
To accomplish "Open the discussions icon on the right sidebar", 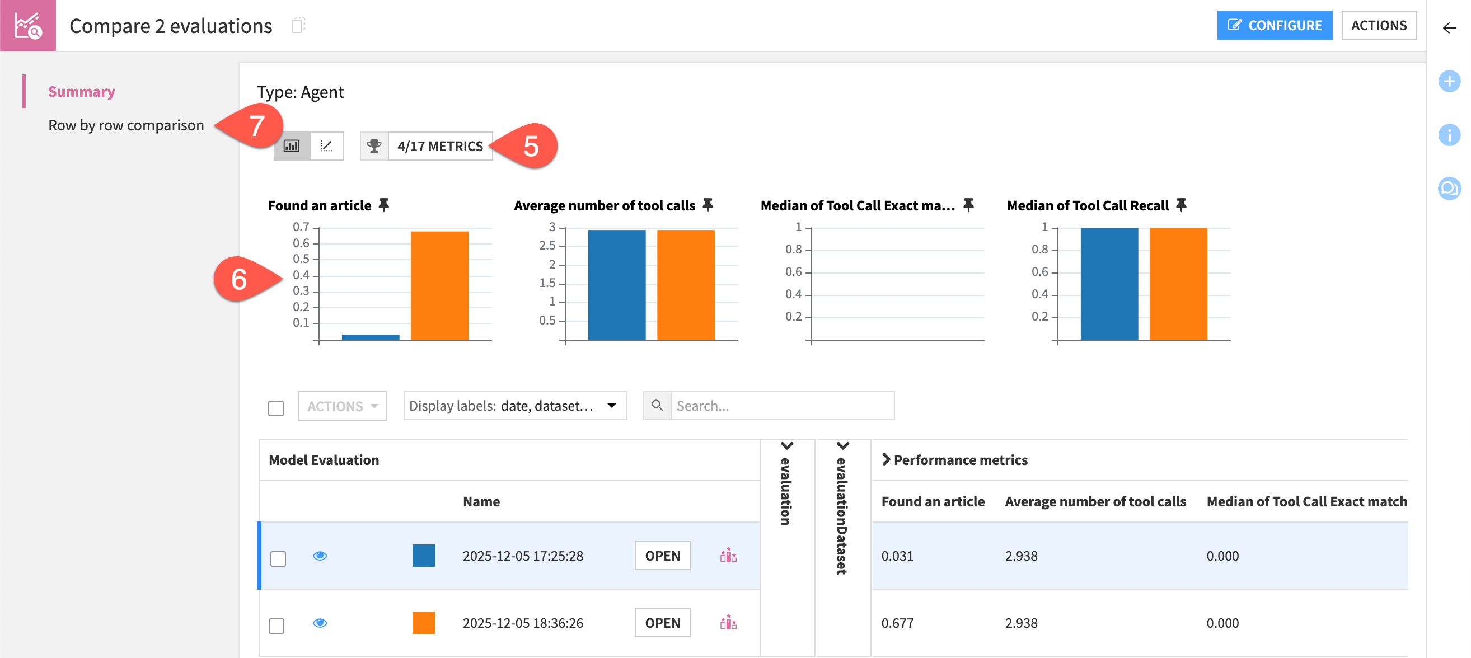I will point(1450,189).
